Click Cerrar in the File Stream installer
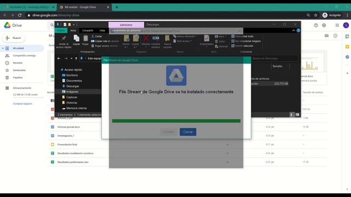Screen dimensions: 351x197 pyautogui.click(x=188, y=132)
